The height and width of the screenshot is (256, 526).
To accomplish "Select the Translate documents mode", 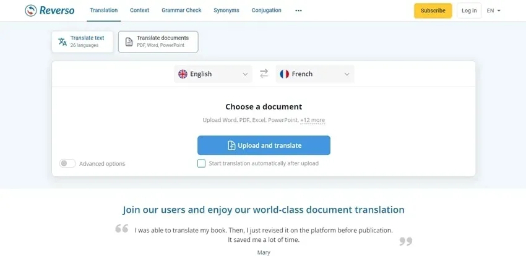I will tap(158, 42).
